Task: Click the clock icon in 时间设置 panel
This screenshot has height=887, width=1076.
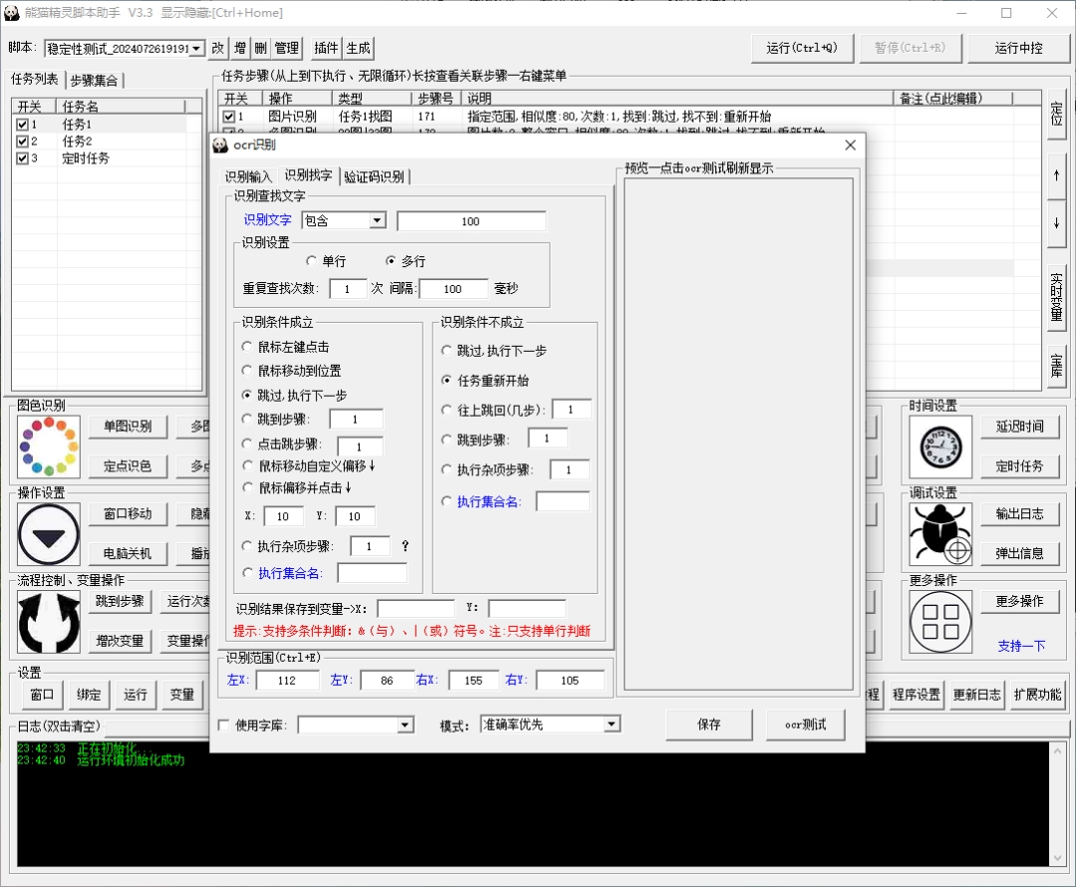Action: coord(938,446)
